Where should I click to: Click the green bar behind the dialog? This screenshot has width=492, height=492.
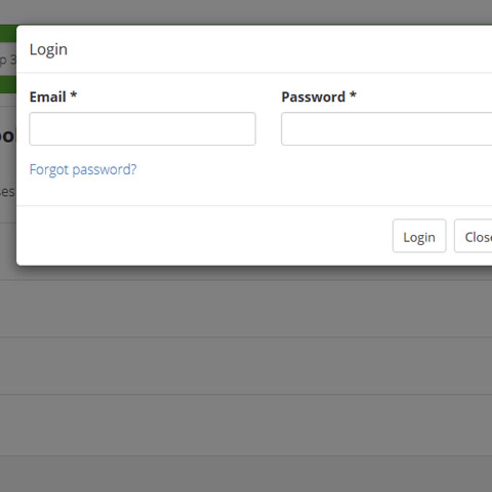[x=8, y=34]
